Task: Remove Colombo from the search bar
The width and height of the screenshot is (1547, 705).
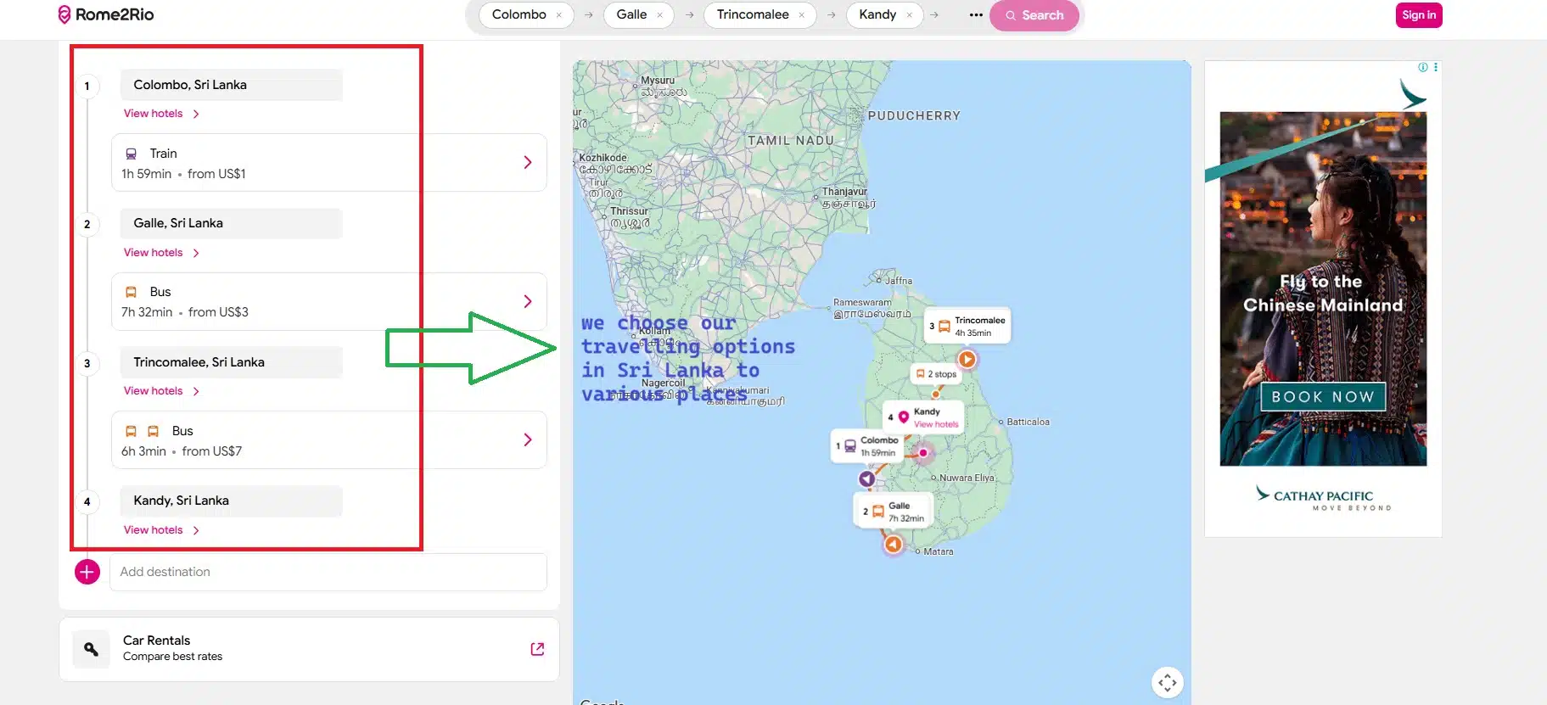Action: (558, 15)
